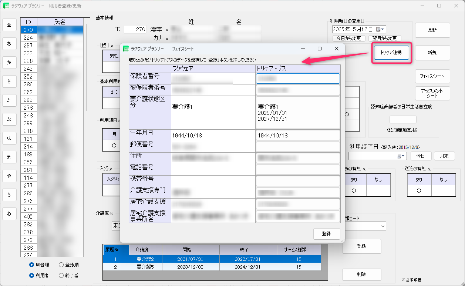The image size is (465, 286).
Task: Minimize the フェイスシート dialog
Action: 303,49
